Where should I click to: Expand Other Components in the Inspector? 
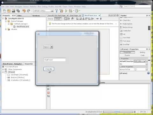pos(3,69)
